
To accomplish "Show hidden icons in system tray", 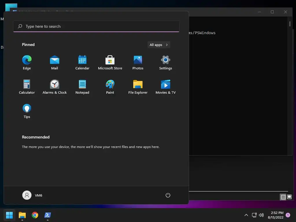I will point(246,215).
